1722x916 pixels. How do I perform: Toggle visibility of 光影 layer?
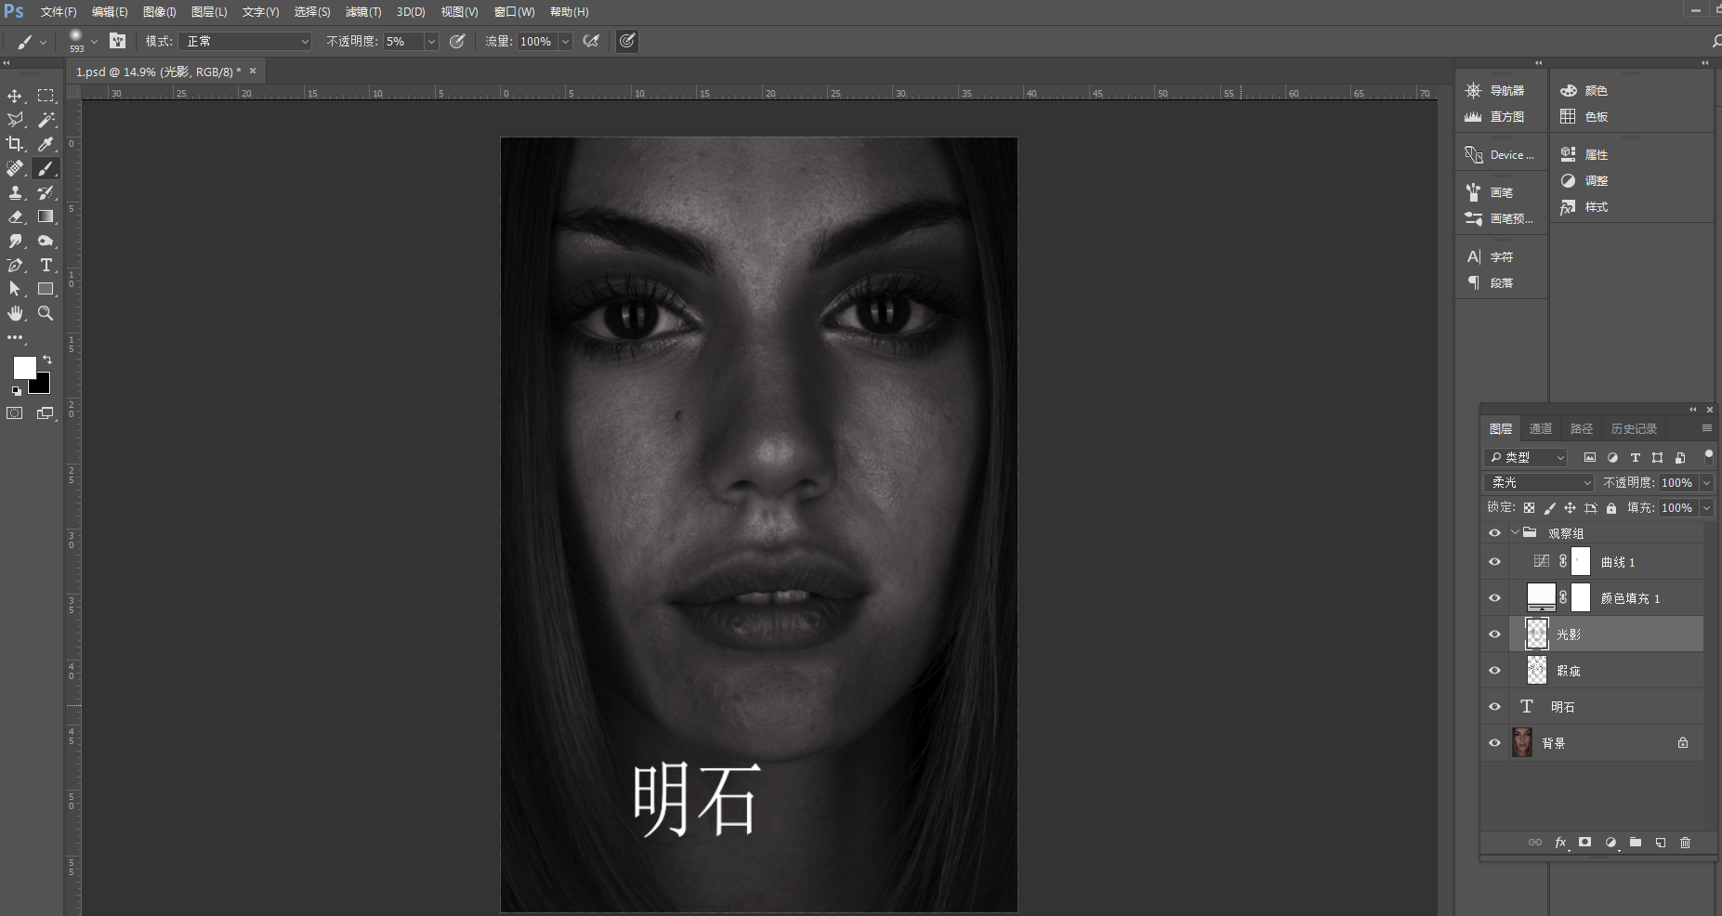(1494, 635)
